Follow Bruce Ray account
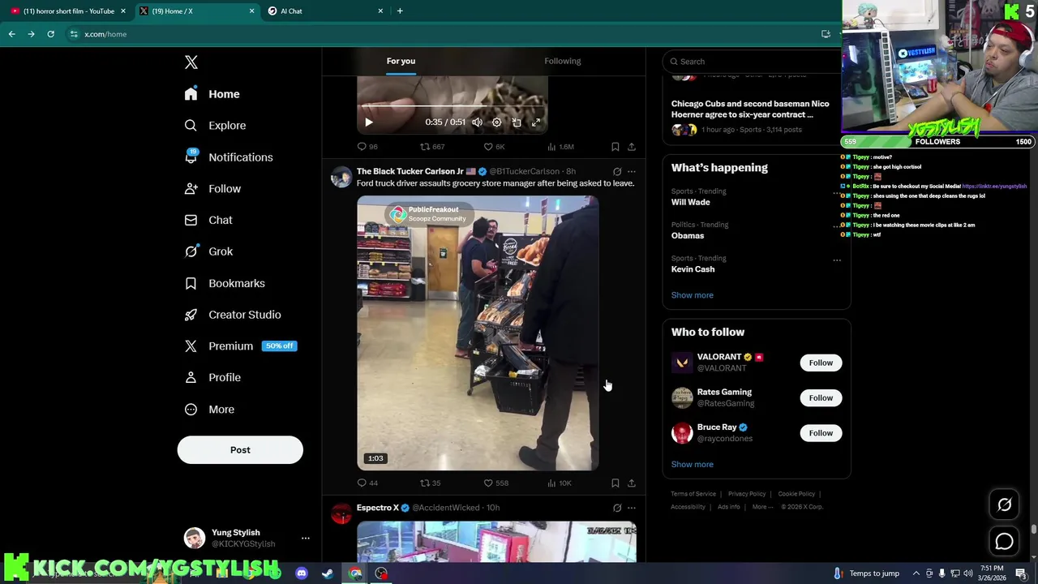This screenshot has height=584, width=1038. (x=821, y=433)
